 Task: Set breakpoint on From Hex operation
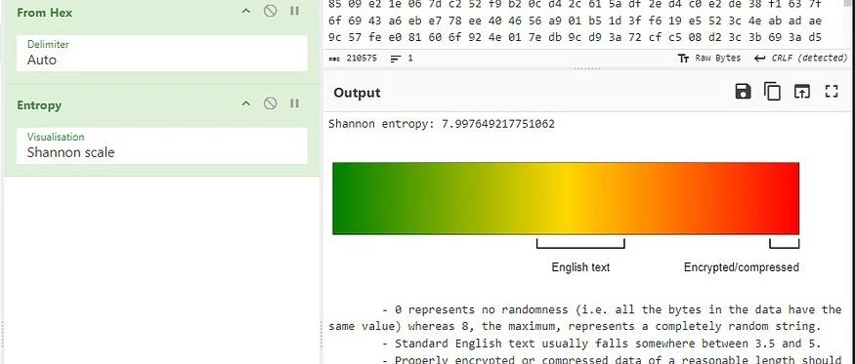click(x=294, y=11)
